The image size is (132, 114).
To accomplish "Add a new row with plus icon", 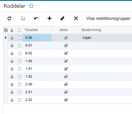I will pos(49,18).
